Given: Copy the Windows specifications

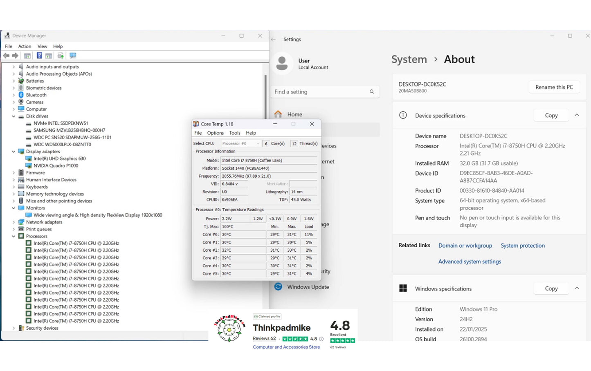Looking at the screenshot, I should point(551,288).
